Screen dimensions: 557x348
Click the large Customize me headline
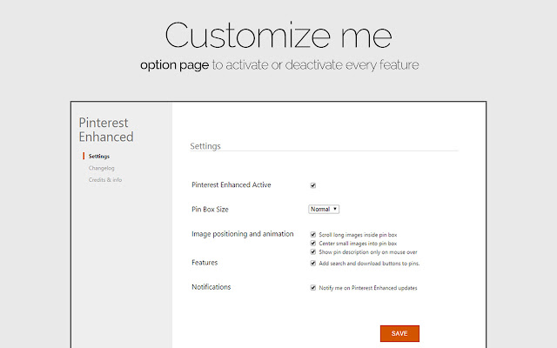coord(278,35)
